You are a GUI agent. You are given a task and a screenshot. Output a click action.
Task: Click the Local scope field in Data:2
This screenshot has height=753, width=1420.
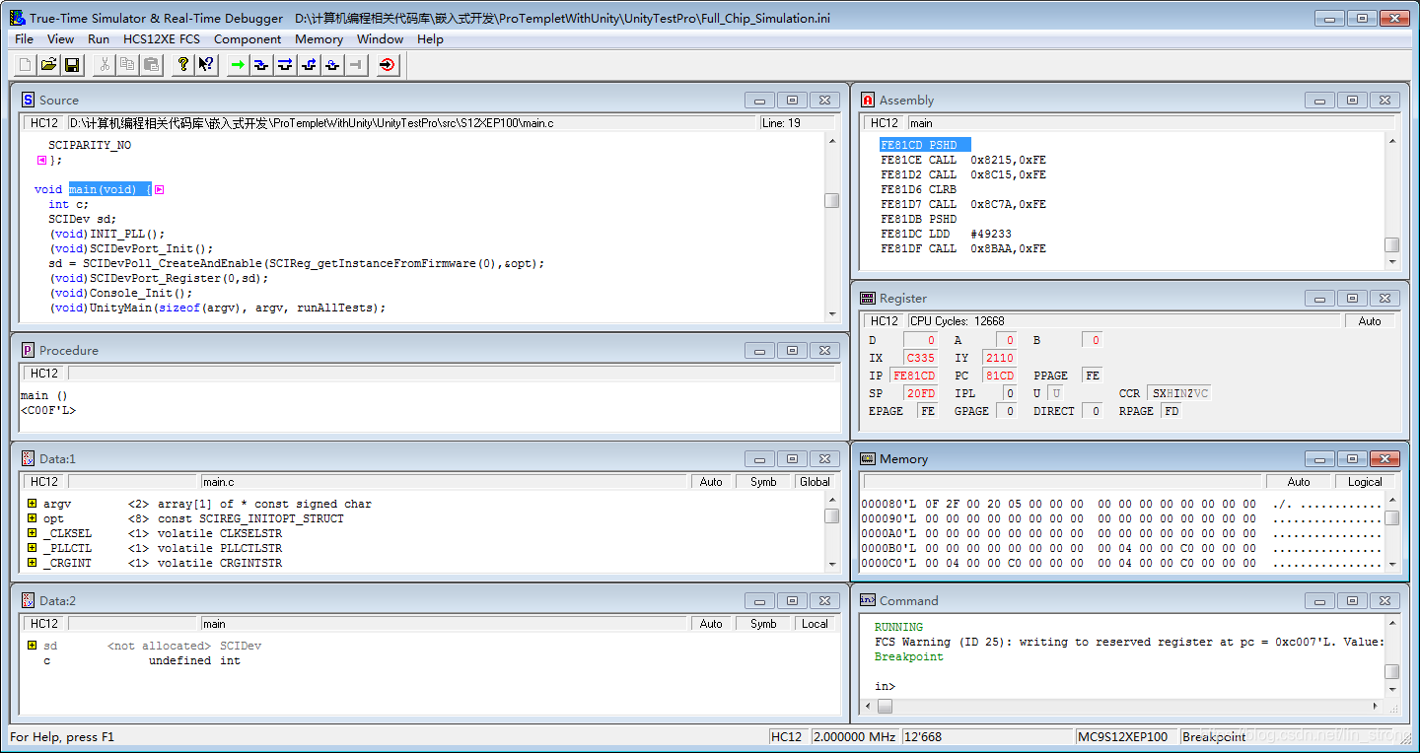click(815, 624)
